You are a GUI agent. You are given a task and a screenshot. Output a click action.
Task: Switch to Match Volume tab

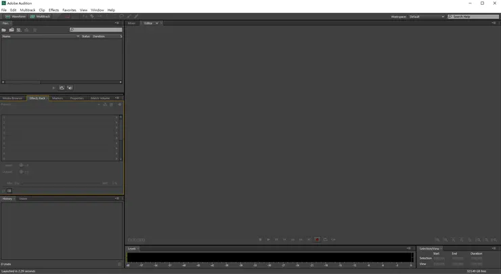point(100,98)
